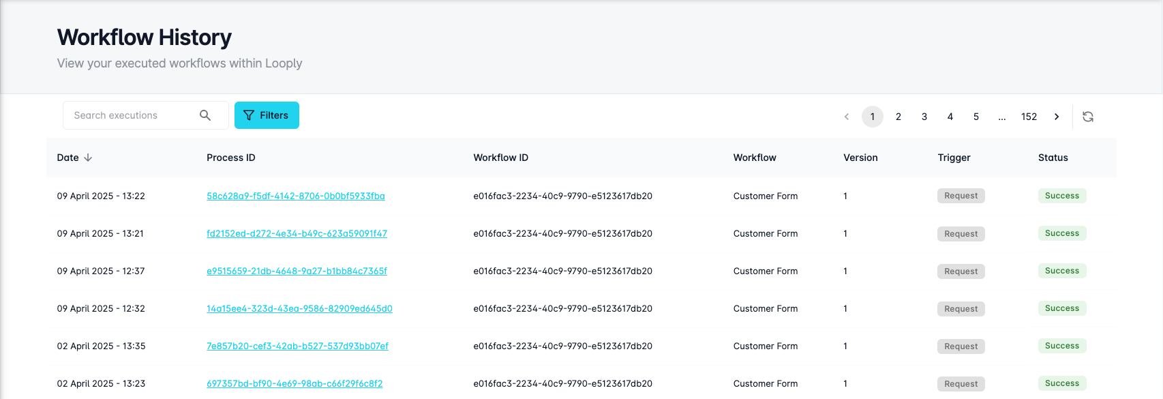The width and height of the screenshot is (1163, 399).
Task: Jump to page 3 of results
Action: click(x=924, y=117)
